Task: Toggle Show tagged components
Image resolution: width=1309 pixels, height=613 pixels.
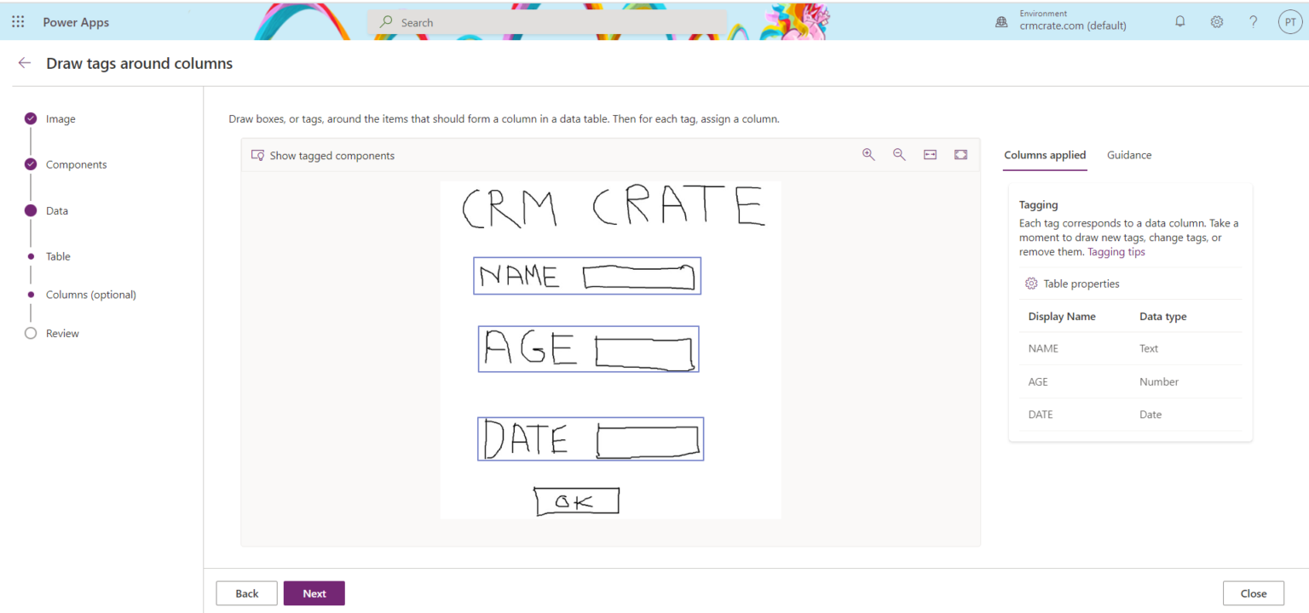Action: [x=324, y=155]
